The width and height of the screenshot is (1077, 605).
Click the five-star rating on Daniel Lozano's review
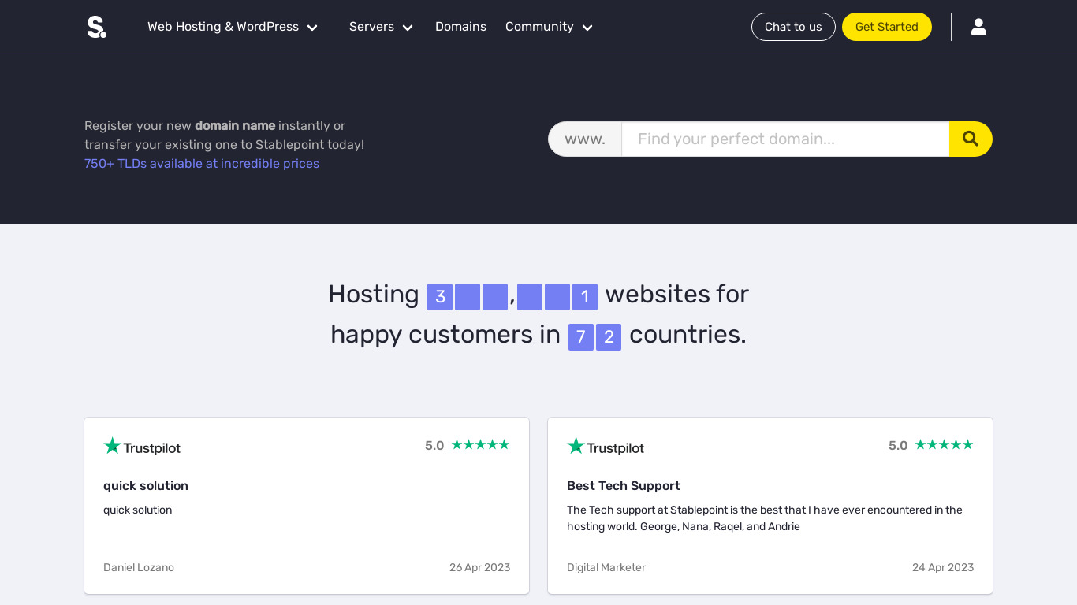480,444
